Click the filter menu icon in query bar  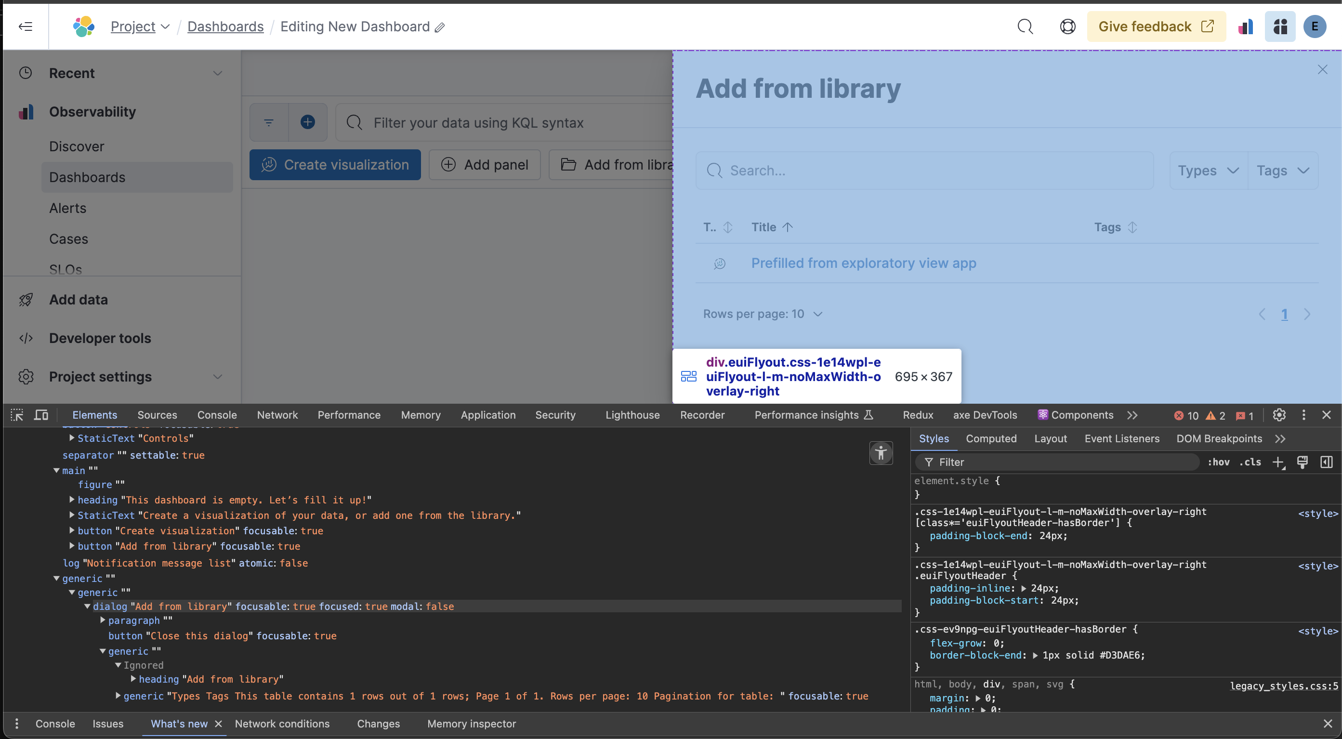click(269, 122)
